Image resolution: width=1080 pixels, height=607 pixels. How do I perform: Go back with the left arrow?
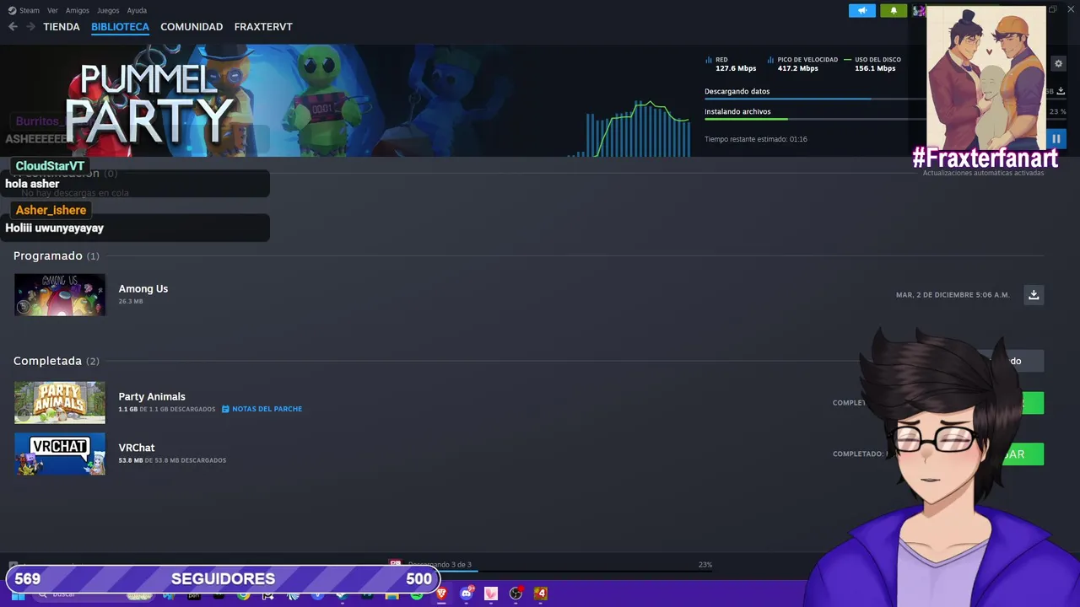(13, 27)
